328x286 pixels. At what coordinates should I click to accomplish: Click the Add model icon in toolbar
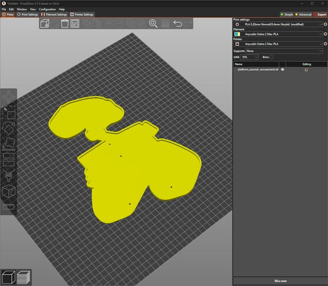45,23
